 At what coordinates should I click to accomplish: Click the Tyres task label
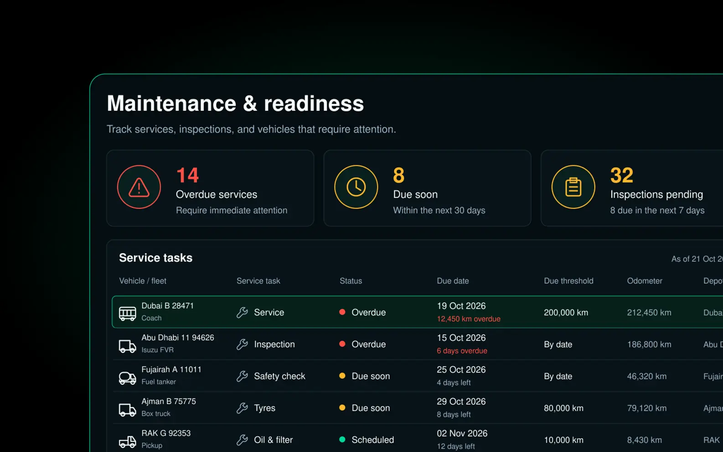[x=264, y=408]
